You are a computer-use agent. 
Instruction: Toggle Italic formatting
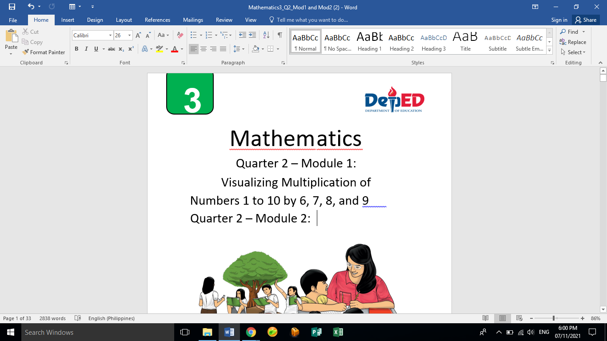click(x=86, y=49)
